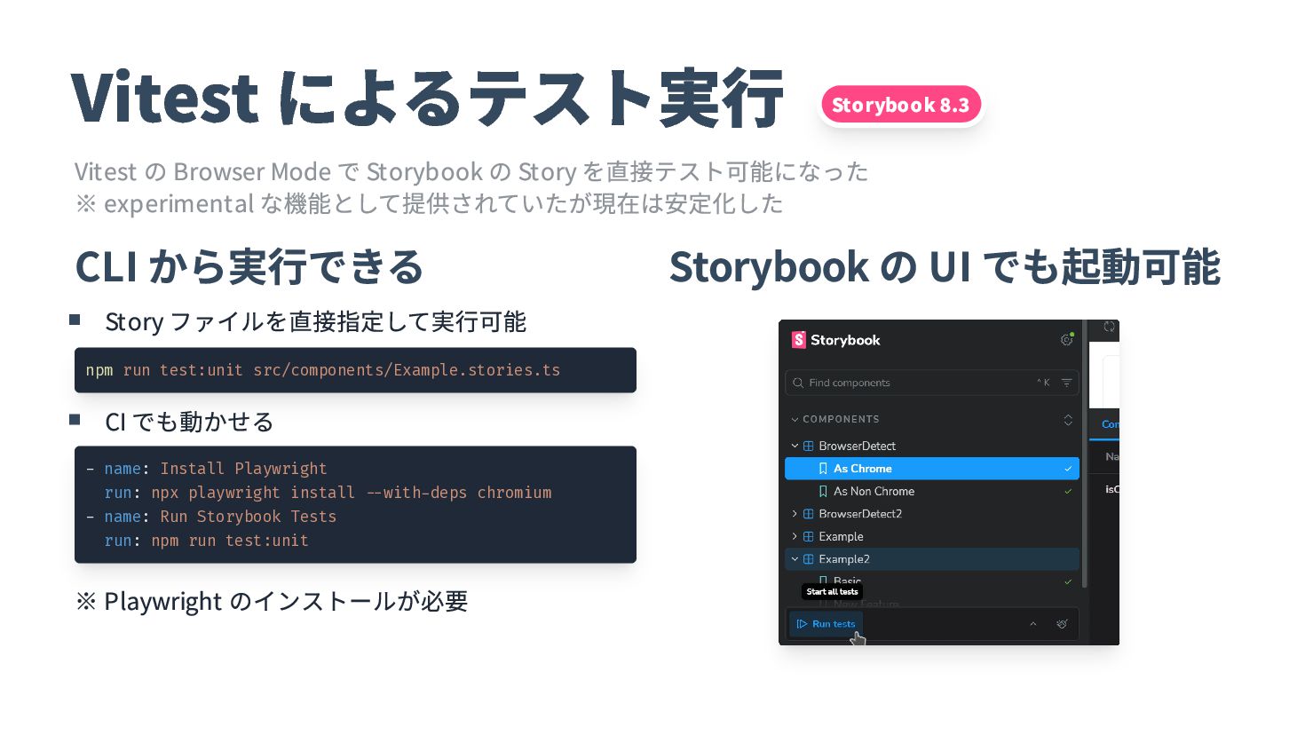Viewport: 1305px width, 735px height.
Task: Click the green checkmark beside Basic story
Action: (x=1068, y=581)
